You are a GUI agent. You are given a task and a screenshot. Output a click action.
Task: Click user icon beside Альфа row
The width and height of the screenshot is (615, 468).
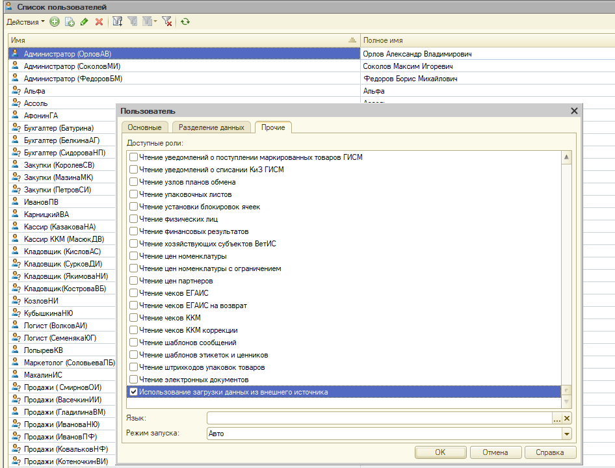pyautogui.click(x=16, y=90)
